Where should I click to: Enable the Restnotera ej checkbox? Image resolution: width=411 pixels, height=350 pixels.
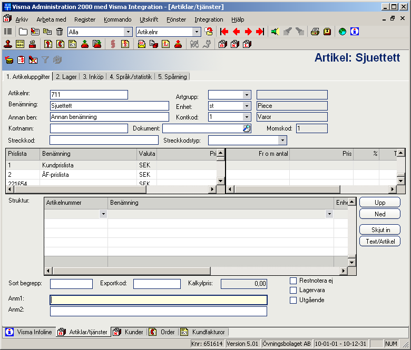(x=293, y=281)
